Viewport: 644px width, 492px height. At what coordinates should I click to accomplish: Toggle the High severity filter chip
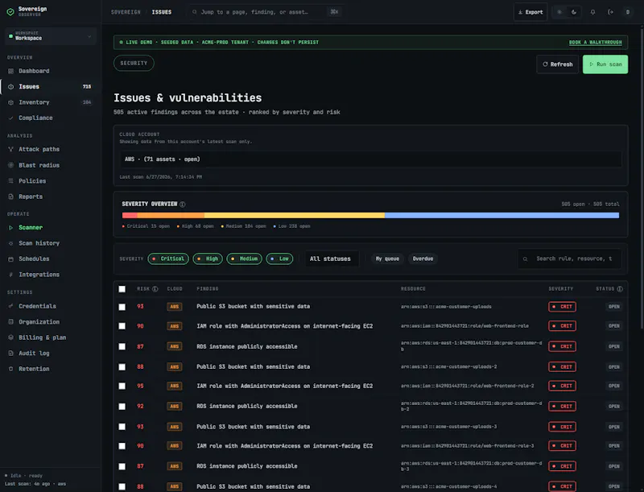(208, 258)
